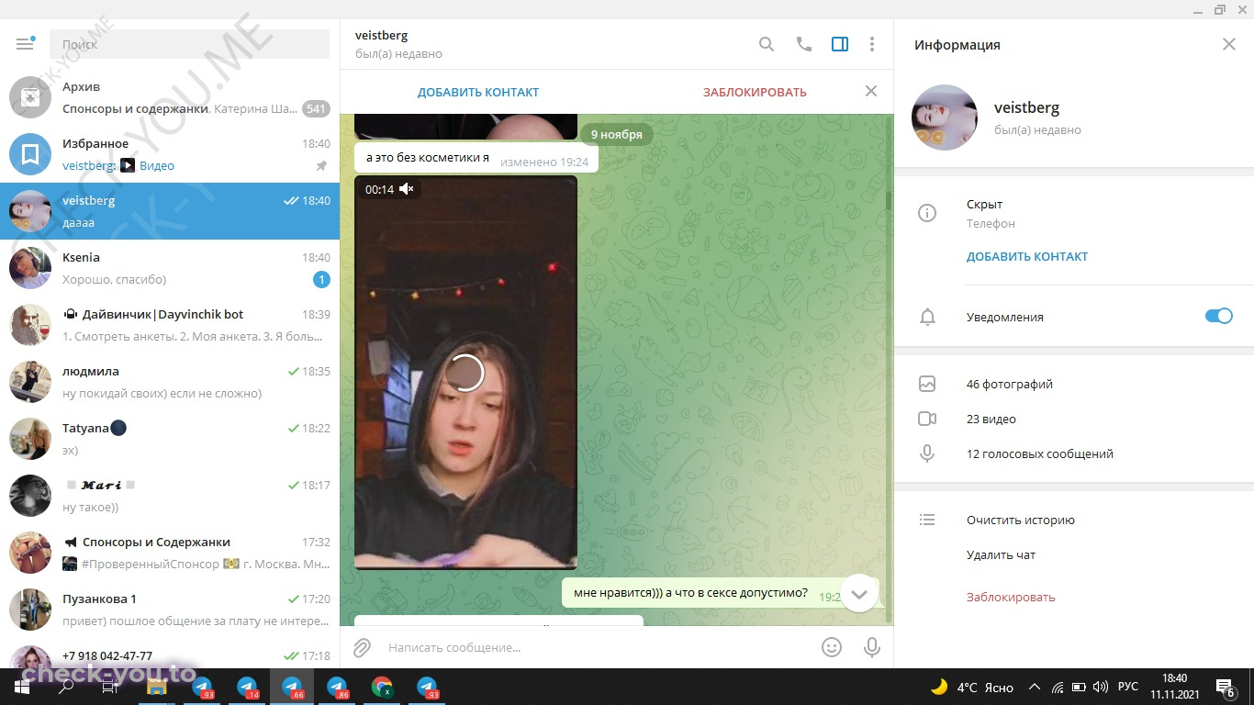The width and height of the screenshot is (1254, 705).
Task: Click the microphone voice message icon
Action: (872, 647)
